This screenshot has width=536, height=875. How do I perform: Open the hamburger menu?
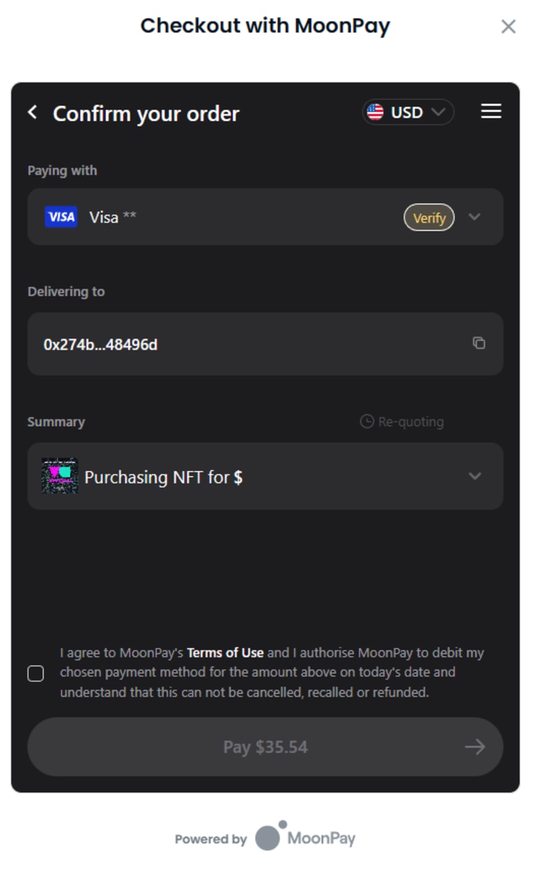tap(491, 112)
